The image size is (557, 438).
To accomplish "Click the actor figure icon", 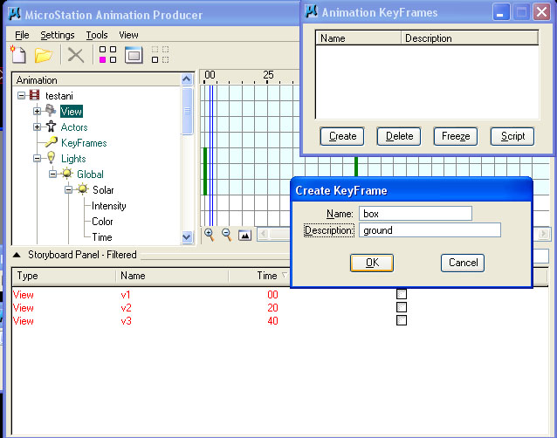I will pyautogui.click(x=51, y=127).
